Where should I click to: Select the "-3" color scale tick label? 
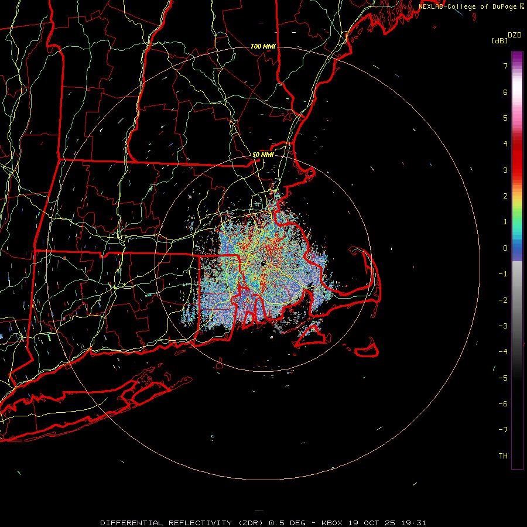tap(503, 326)
